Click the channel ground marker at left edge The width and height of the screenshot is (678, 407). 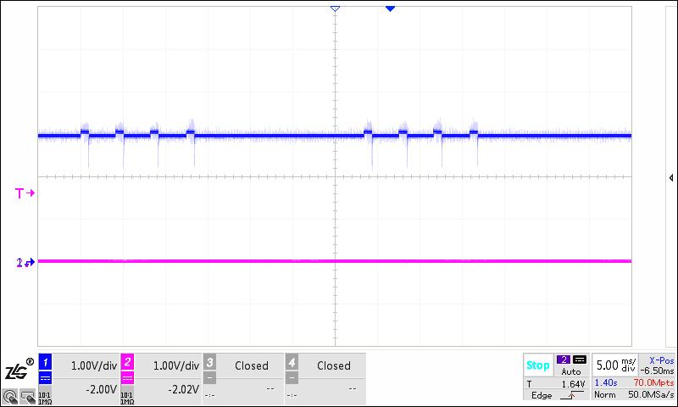click(25, 262)
